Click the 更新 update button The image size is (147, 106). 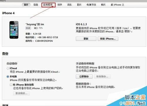click(86, 39)
